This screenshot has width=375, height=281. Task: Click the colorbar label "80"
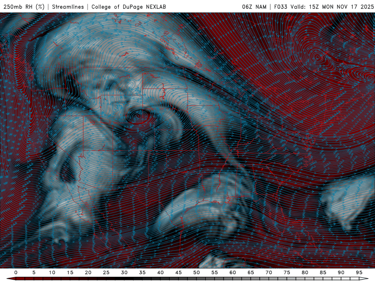(x=305, y=273)
